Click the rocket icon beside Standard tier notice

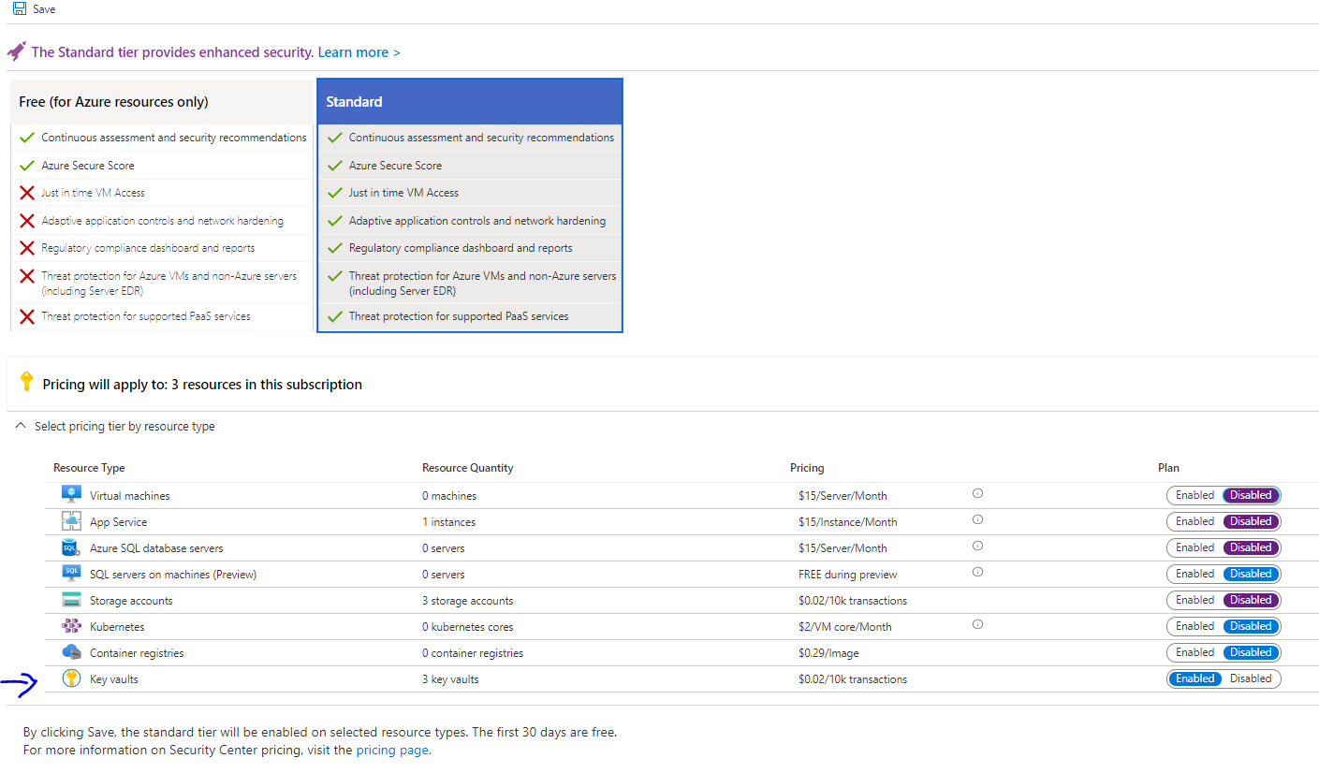pos(17,51)
